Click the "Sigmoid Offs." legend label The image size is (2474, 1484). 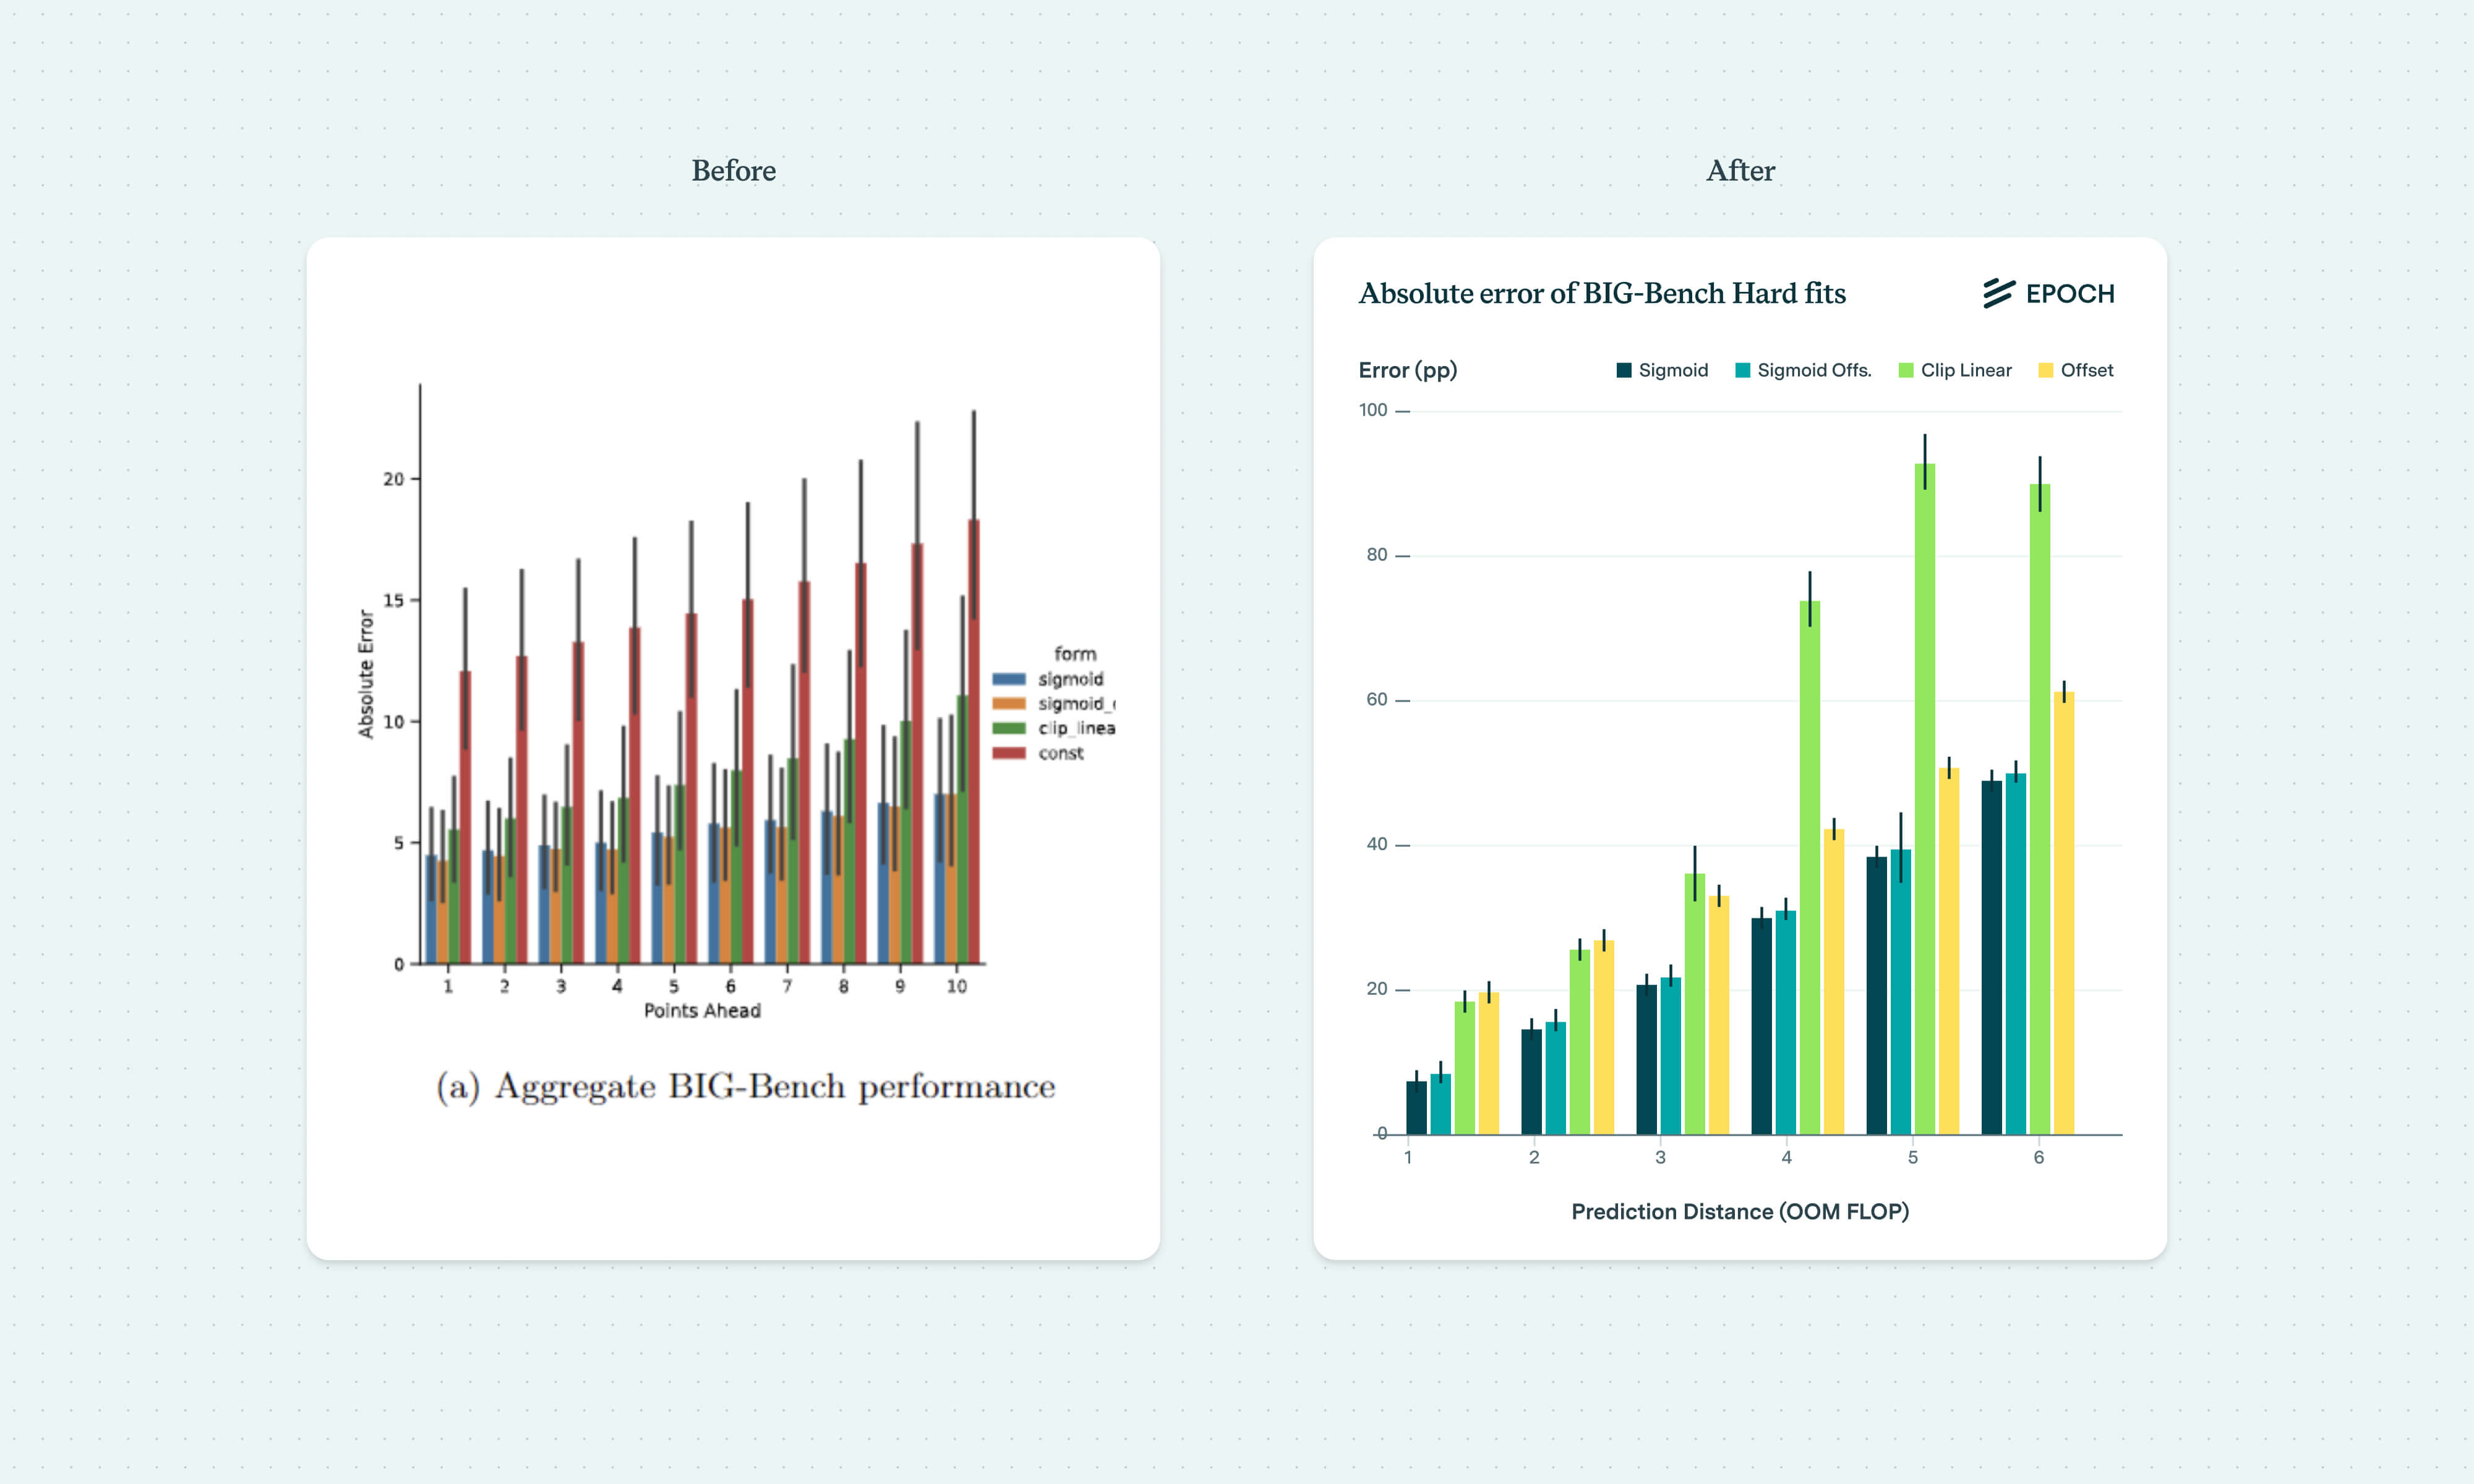1814,370
